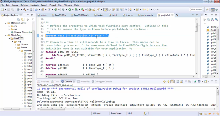Switch to the tasks.c editor tab
The image size is (220, 116).
point(100,15)
